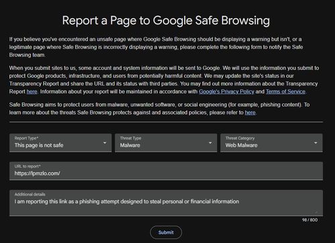335x243 pixels.
Task: Click the '98 / 800' character counter
Action: point(310,220)
